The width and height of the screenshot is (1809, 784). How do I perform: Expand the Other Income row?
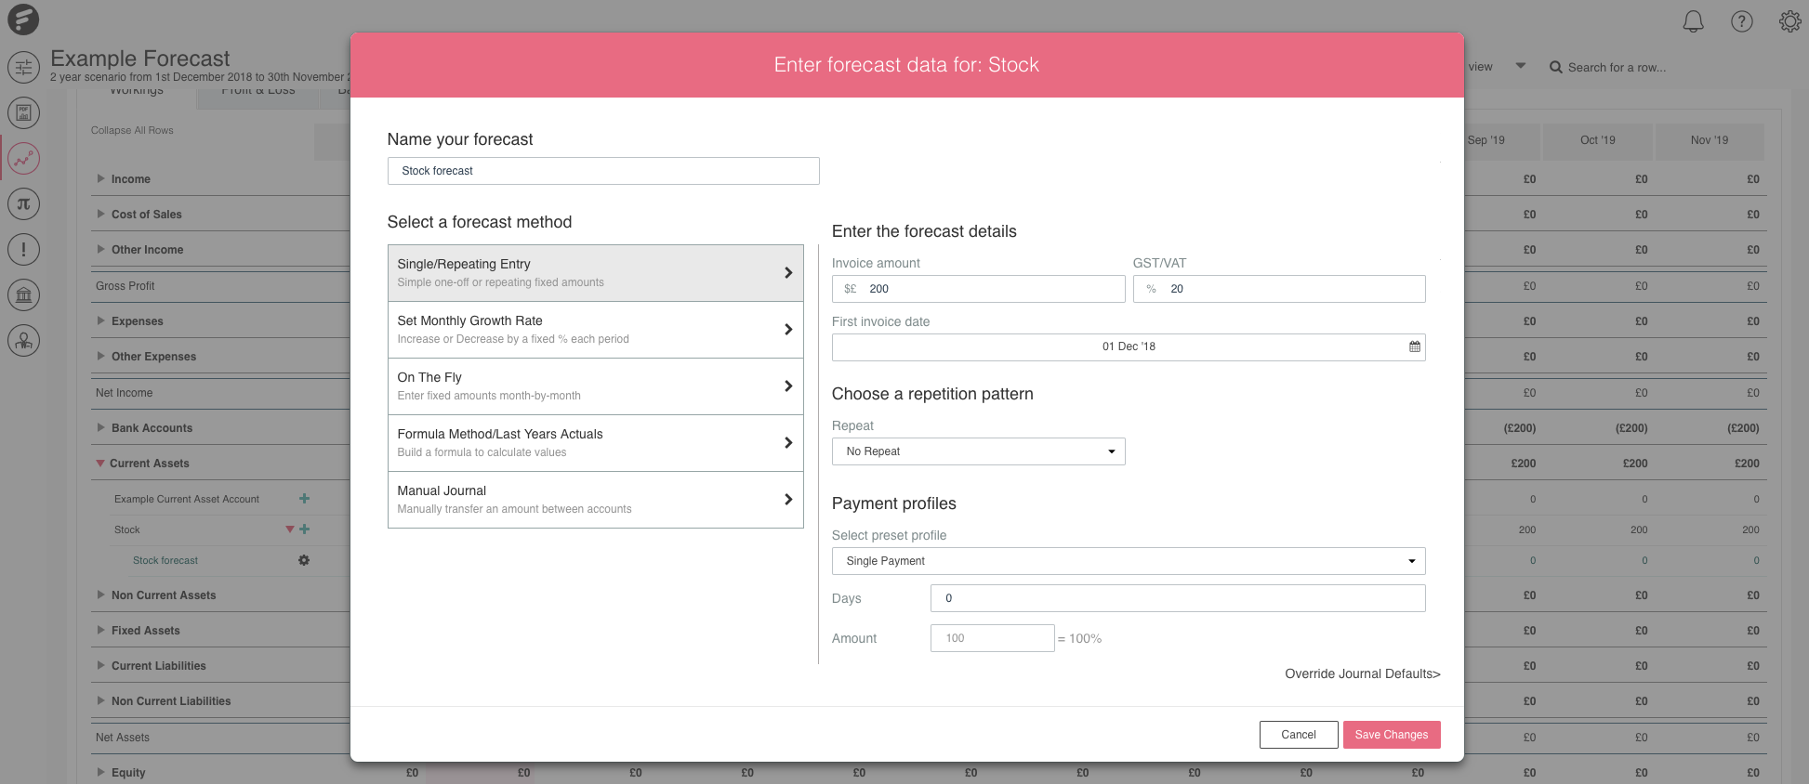(100, 249)
